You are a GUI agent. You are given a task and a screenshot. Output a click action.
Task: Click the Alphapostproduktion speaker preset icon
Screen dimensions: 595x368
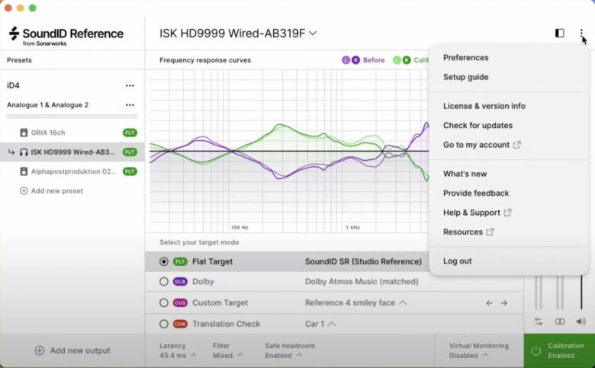(x=24, y=171)
